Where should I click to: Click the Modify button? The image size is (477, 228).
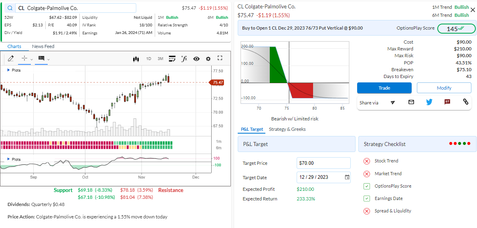coord(444,88)
